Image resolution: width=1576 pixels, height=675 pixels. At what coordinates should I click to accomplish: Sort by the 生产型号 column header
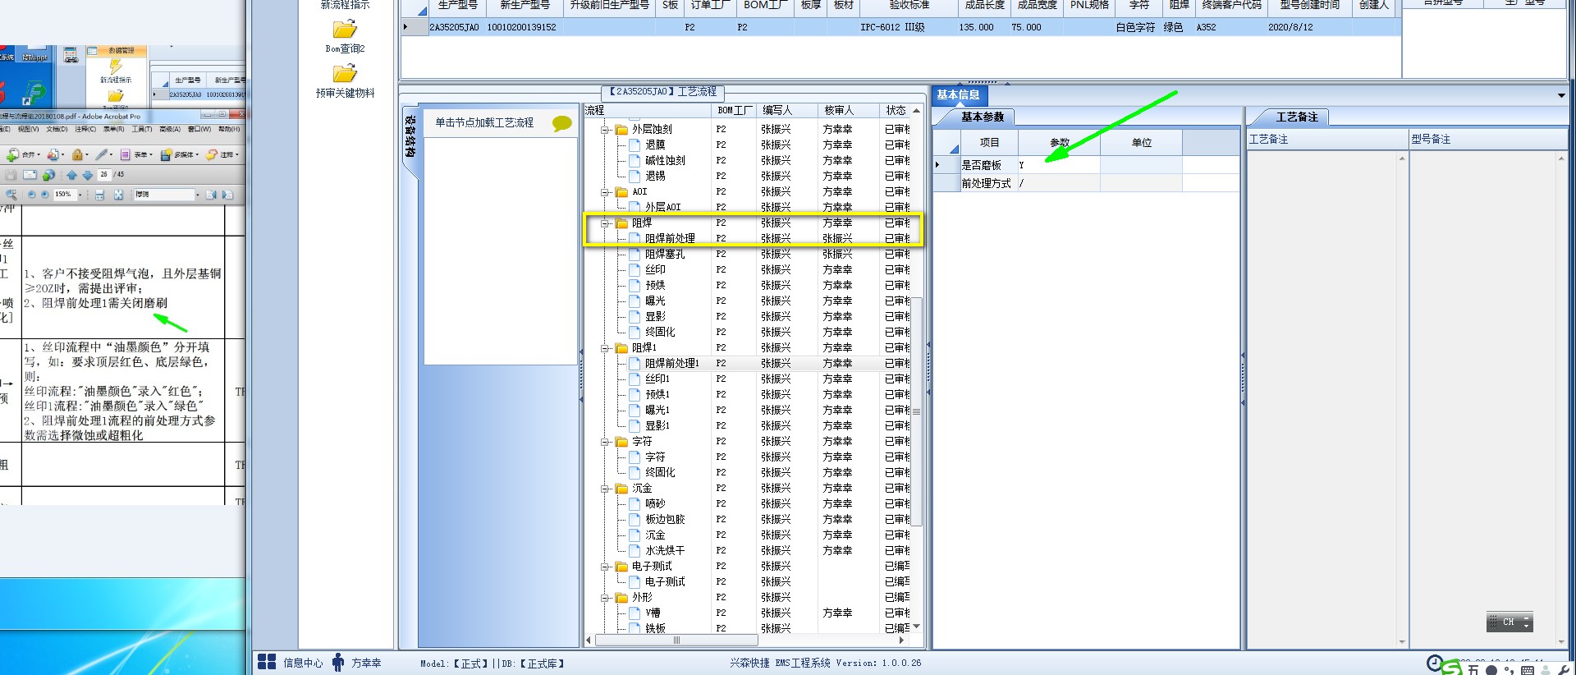click(x=457, y=6)
